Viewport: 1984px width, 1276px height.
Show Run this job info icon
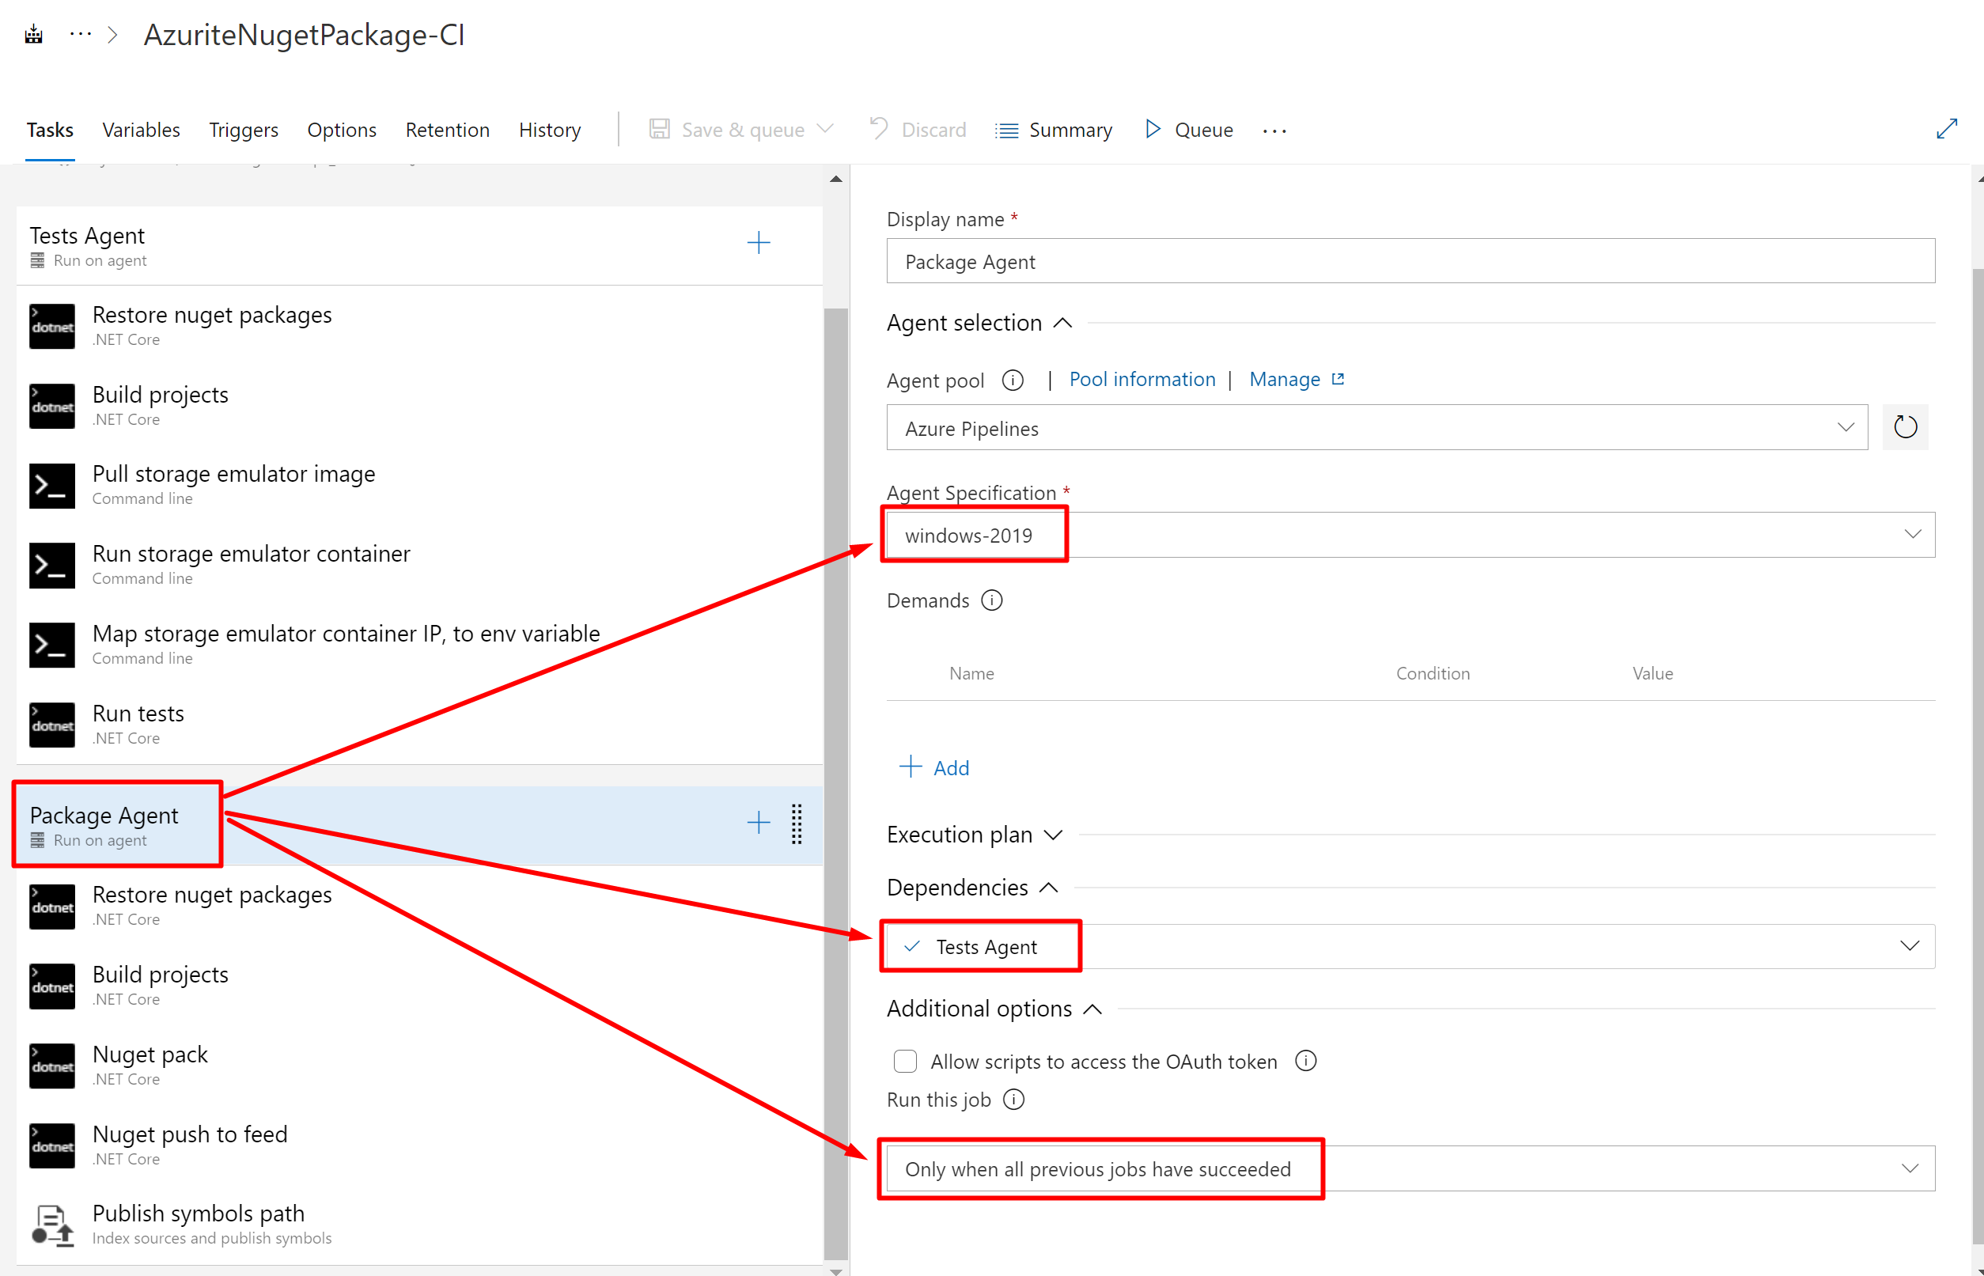point(1013,1099)
